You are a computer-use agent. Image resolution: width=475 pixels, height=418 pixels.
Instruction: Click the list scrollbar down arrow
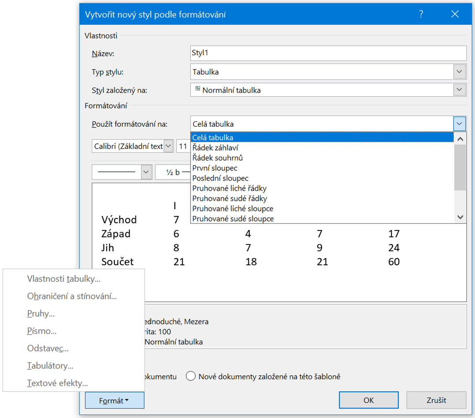pos(460,217)
